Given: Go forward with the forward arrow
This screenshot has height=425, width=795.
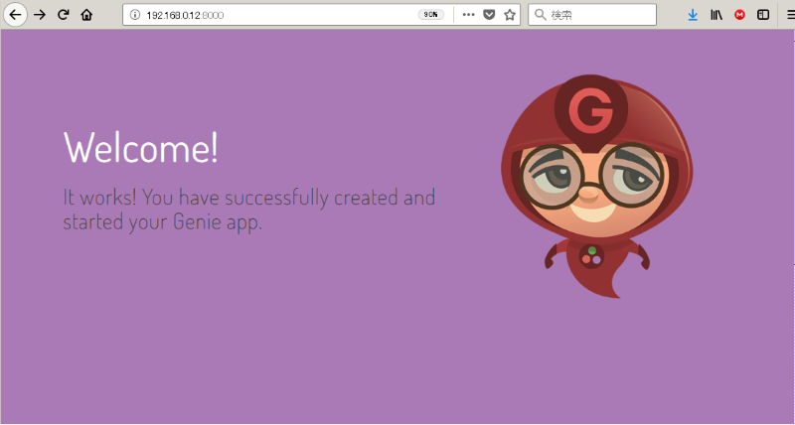Looking at the screenshot, I should tap(40, 15).
